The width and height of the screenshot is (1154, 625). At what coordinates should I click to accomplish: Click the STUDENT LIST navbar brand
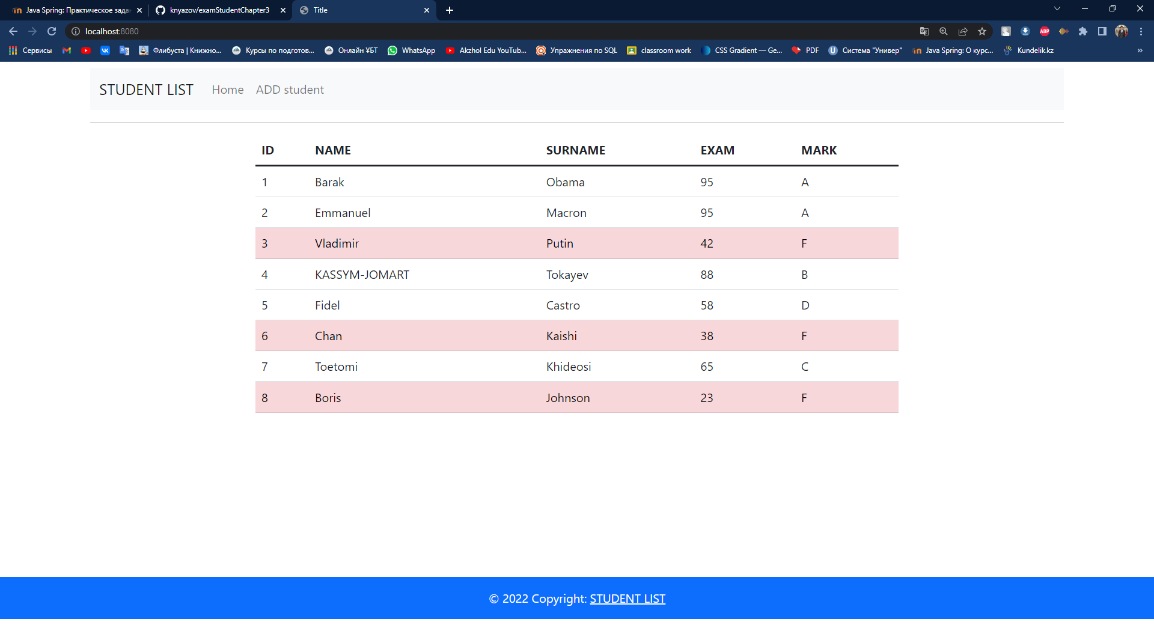[146, 90]
